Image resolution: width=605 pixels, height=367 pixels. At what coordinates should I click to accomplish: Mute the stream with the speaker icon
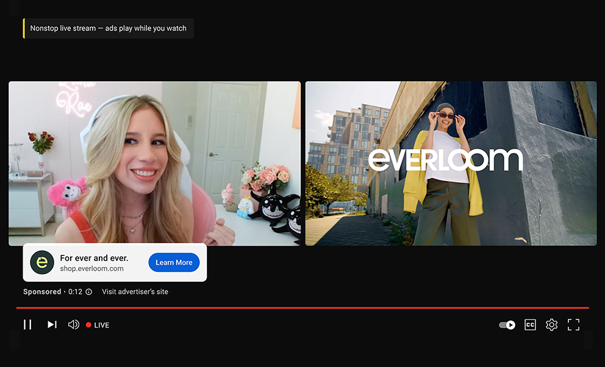pos(73,324)
